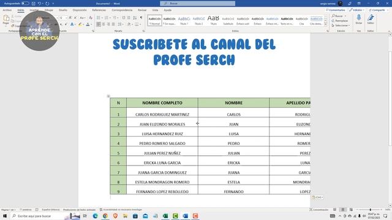Click the NOMBRE COMPLETO header cell
The image size is (392, 220).
click(162, 103)
